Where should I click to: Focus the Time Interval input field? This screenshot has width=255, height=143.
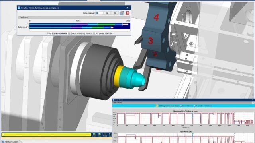point(99,13)
